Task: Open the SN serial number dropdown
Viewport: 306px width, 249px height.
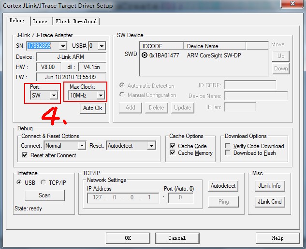Action: (63, 46)
